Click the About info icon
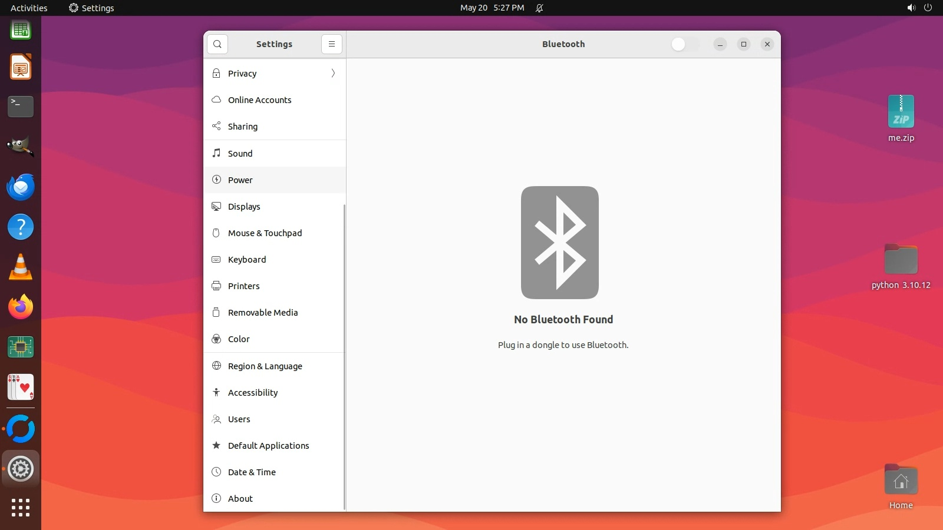Image resolution: width=943 pixels, height=530 pixels. (x=216, y=498)
